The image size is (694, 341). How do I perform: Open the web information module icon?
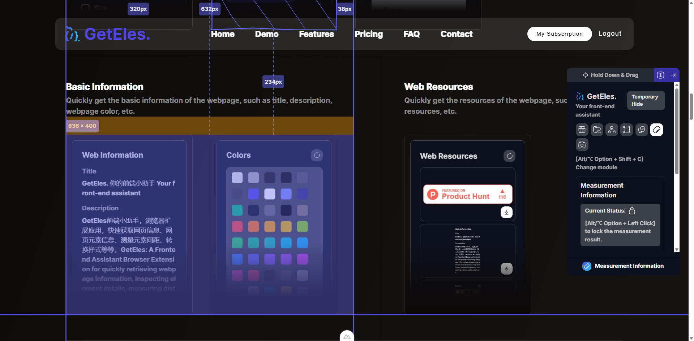coord(582,130)
